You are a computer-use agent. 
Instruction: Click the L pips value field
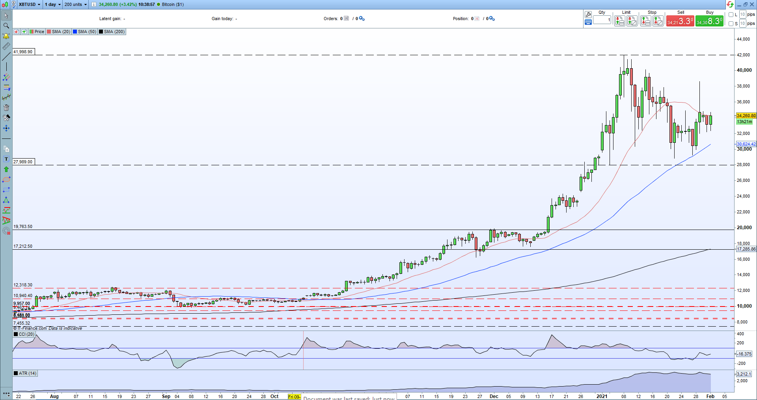pyautogui.click(x=742, y=15)
